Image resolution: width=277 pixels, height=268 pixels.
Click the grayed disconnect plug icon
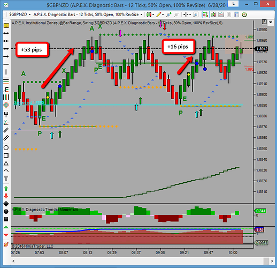pyautogui.click(x=176, y=14)
